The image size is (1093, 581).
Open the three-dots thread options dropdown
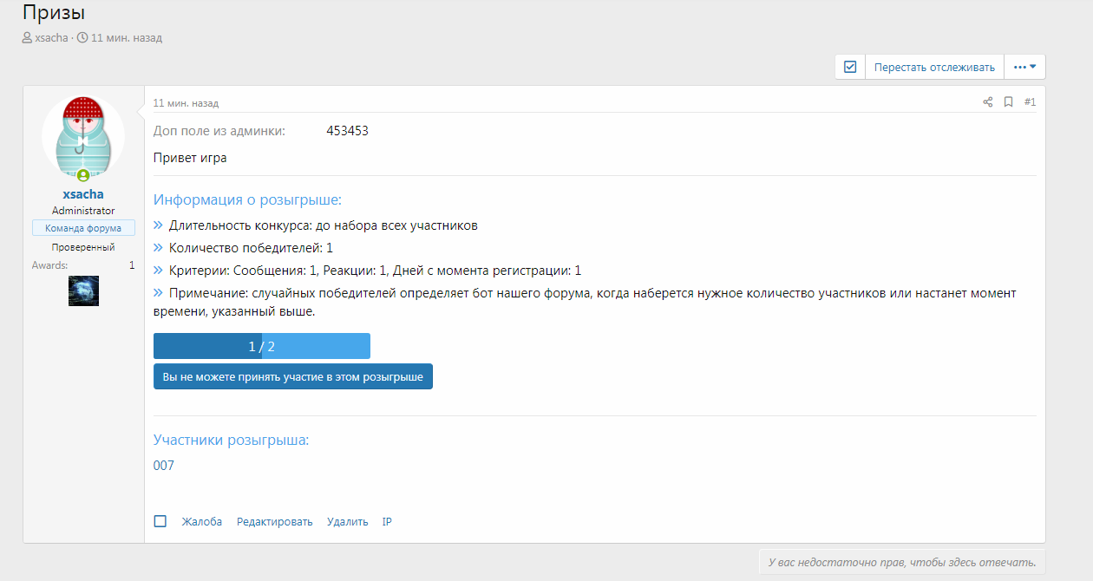coord(1024,67)
